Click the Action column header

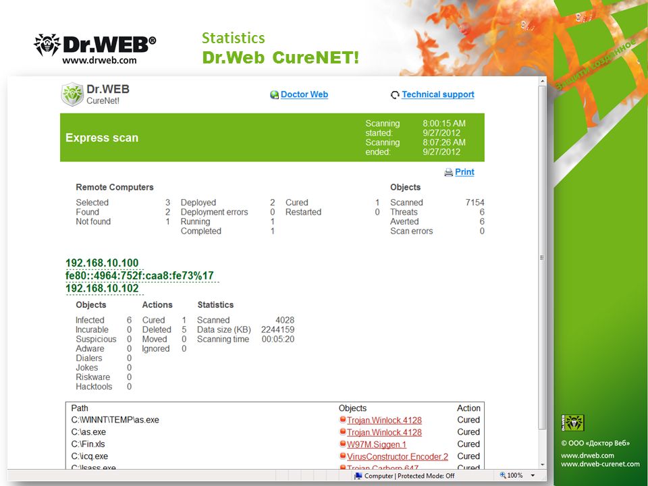[x=468, y=408]
